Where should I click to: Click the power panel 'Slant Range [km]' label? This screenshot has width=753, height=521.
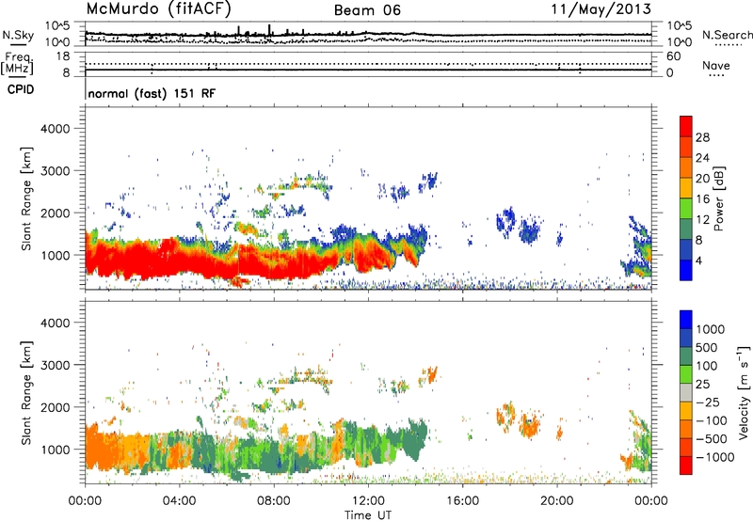pos(26,198)
